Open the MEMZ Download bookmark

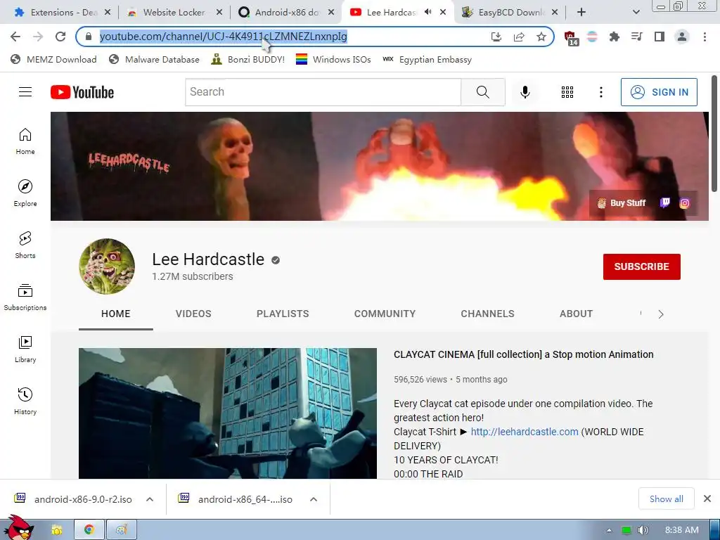coord(53,59)
